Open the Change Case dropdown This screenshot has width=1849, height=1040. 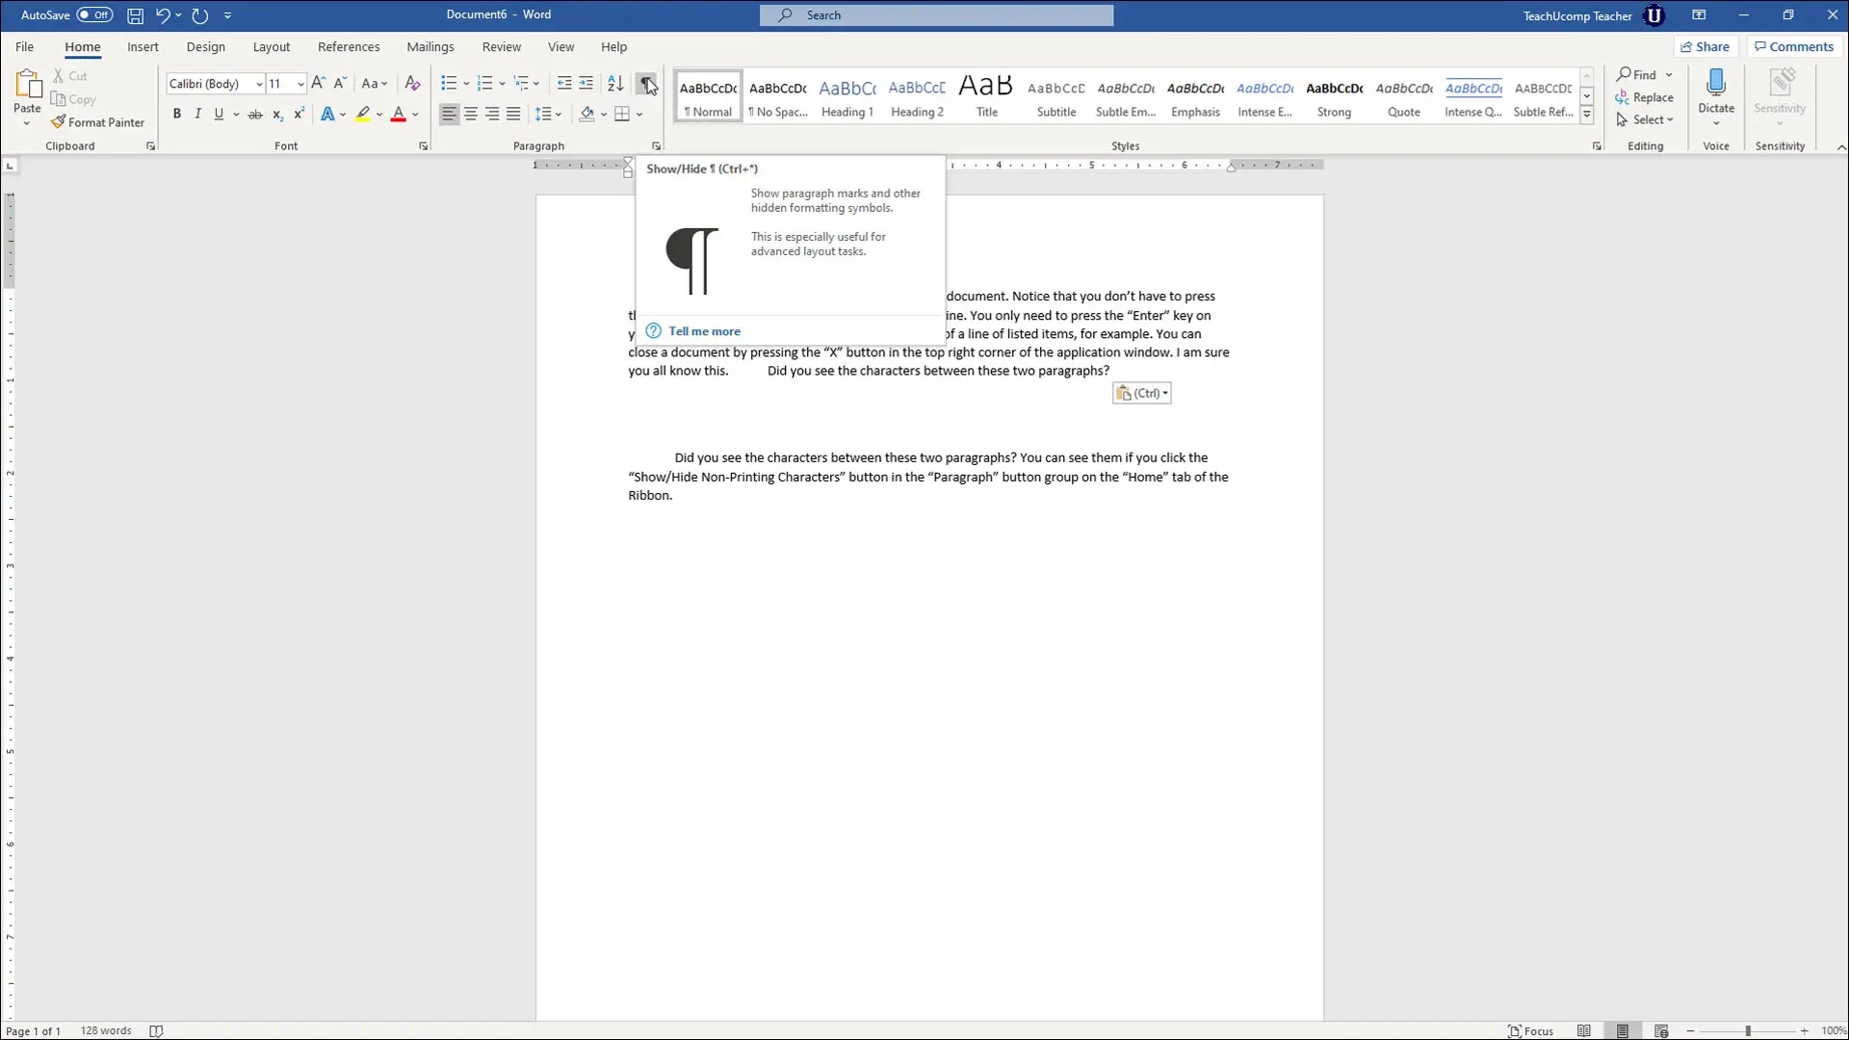(376, 84)
